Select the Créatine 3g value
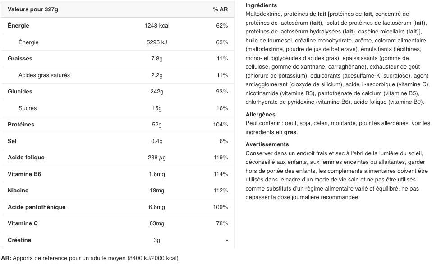Image resolution: width=432 pixels, height=265 pixels. click(157, 240)
